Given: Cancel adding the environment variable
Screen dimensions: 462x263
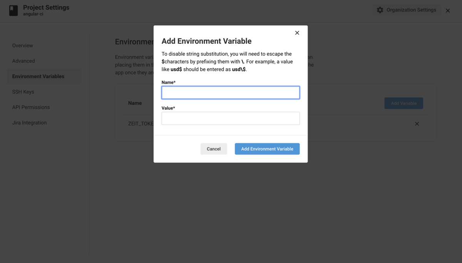Looking at the screenshot, I should pyautogui.click(x=214, y=149).
